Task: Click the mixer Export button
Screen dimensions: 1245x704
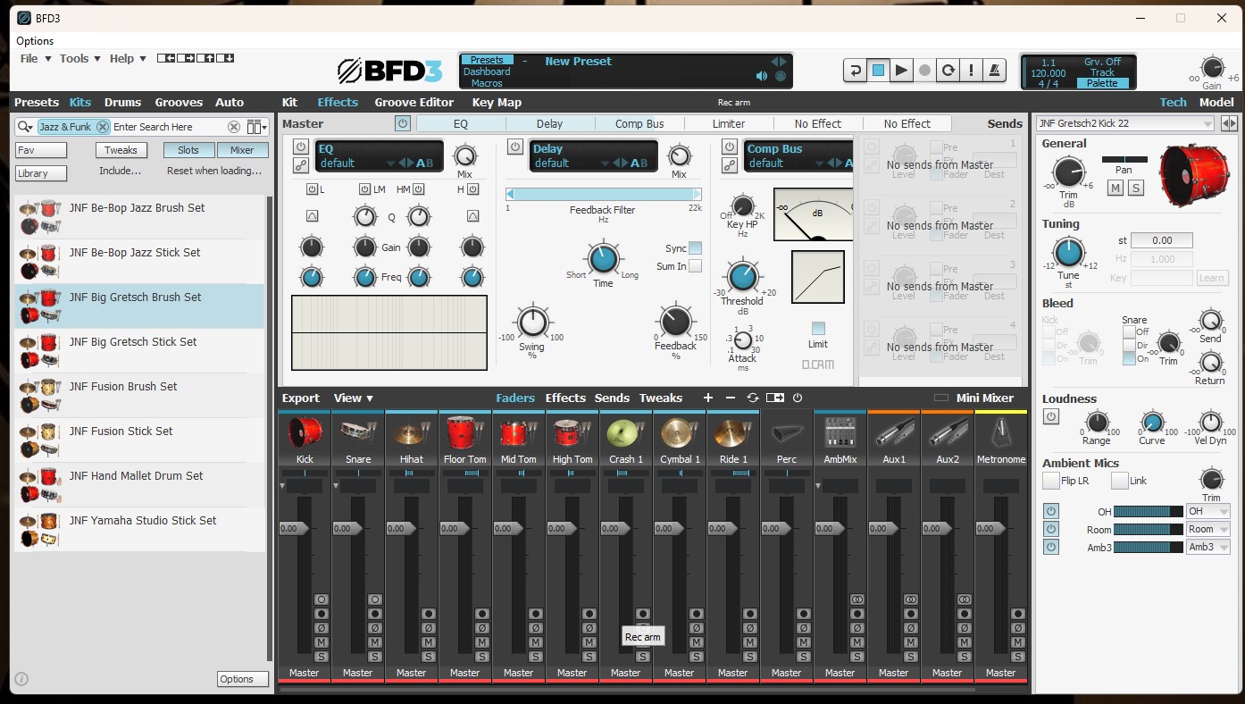Action: (x=301, y=398)
